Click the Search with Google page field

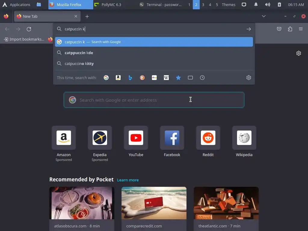point(154,100)
